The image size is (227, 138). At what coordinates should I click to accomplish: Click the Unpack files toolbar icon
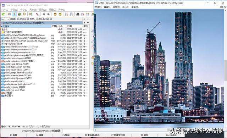pos(60,14)
